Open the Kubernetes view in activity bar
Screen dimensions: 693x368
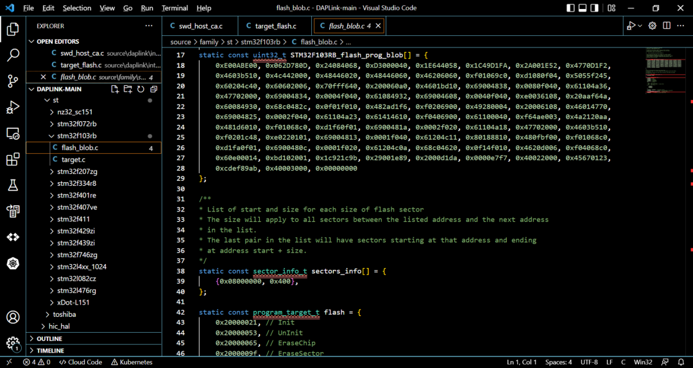[13, 263]
